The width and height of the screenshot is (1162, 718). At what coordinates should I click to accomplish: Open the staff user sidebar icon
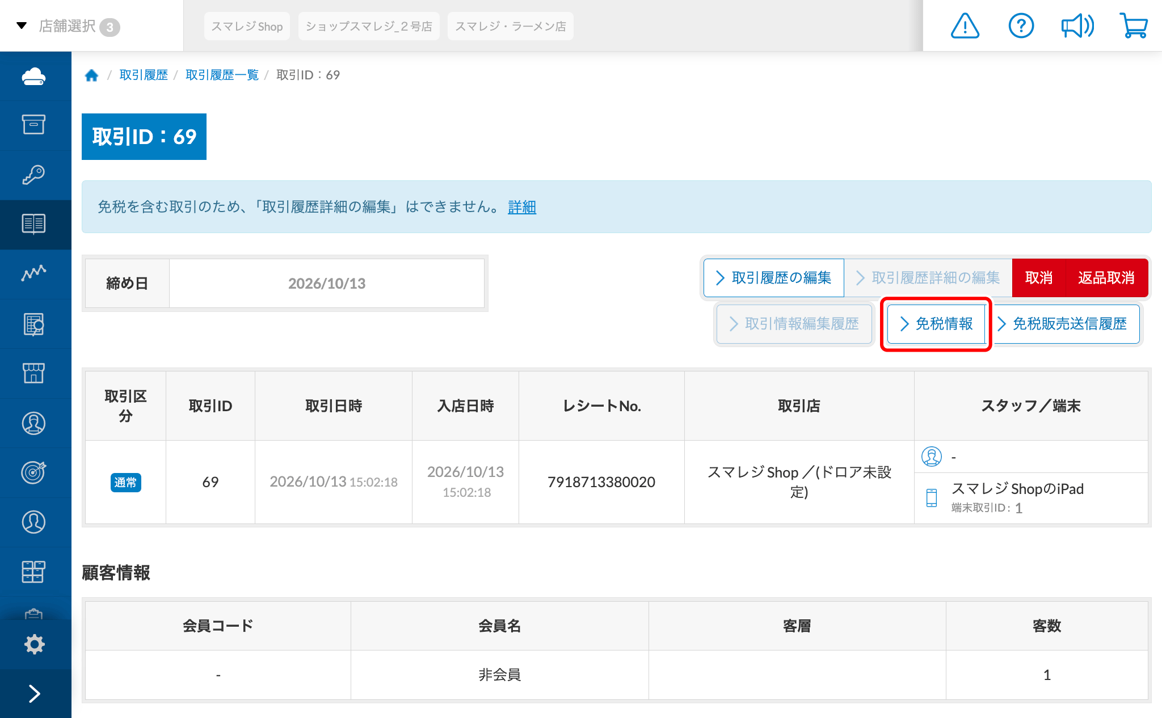[34, 522]
